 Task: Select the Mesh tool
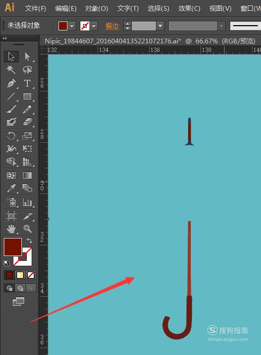coord(11,175)
